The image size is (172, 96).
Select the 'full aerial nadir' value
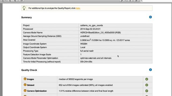coord(87,51)
